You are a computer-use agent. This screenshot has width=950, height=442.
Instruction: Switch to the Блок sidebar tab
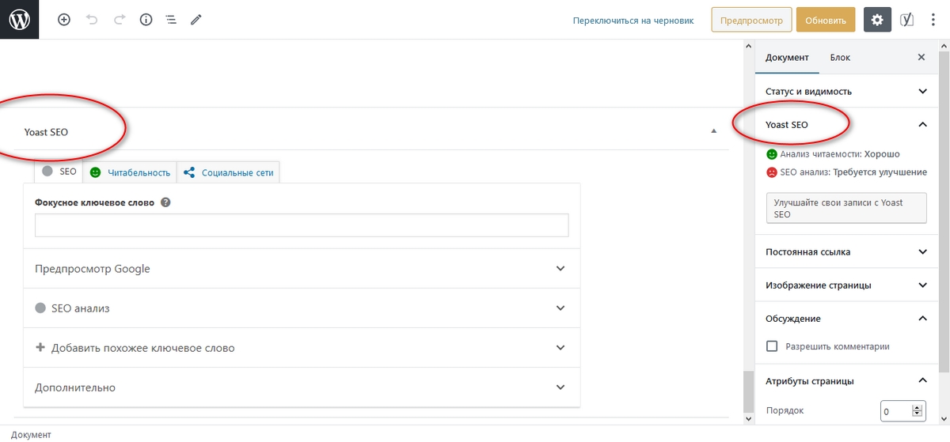[840, 58]
